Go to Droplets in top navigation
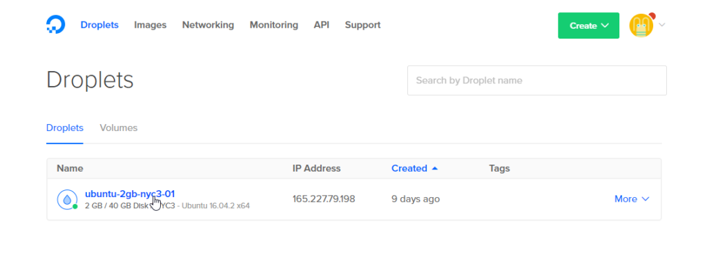Viewport: 707px width, 257px height. [x=99, y=25]
